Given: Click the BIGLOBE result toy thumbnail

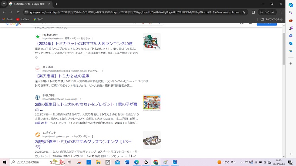Looking at the screenshot, I should coord(152,103).
